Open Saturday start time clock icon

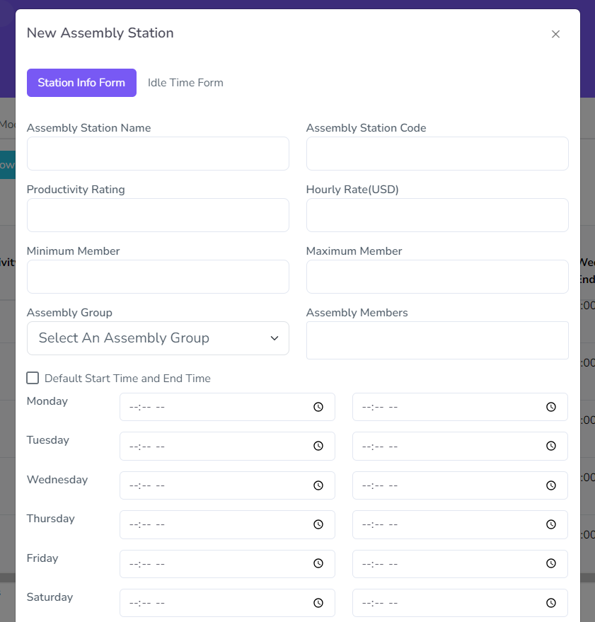(x=318, y=603)
